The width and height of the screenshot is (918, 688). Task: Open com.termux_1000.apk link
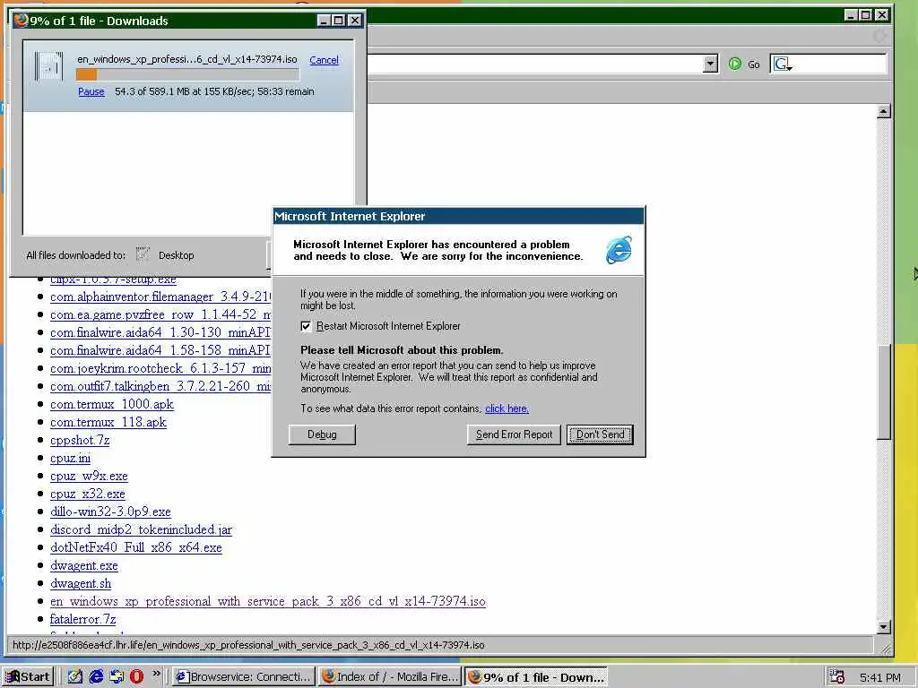point(112,404)
